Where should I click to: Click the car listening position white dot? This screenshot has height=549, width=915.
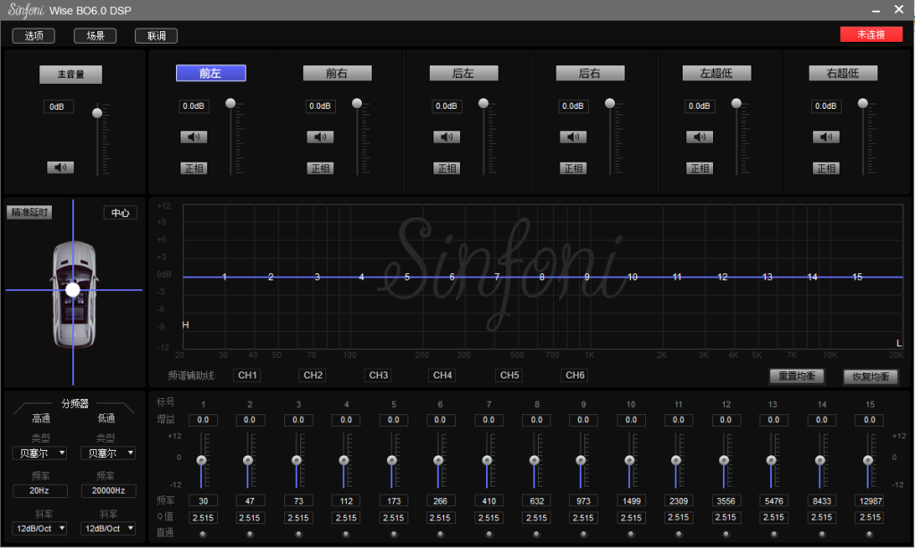click(x=73, y=289)
